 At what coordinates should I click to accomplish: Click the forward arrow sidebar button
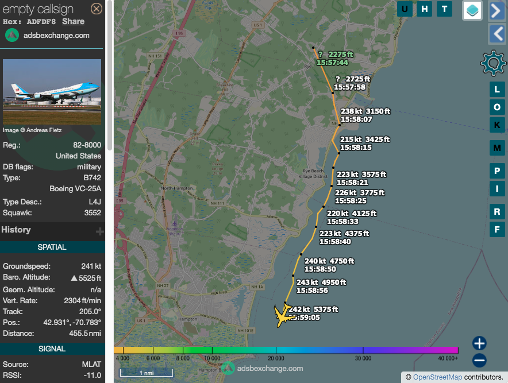[x=497, y=11]
